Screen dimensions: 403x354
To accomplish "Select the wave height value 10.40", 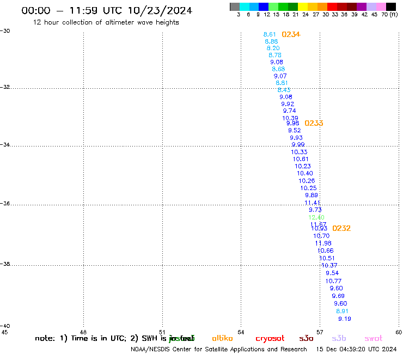I will [305, 174].
